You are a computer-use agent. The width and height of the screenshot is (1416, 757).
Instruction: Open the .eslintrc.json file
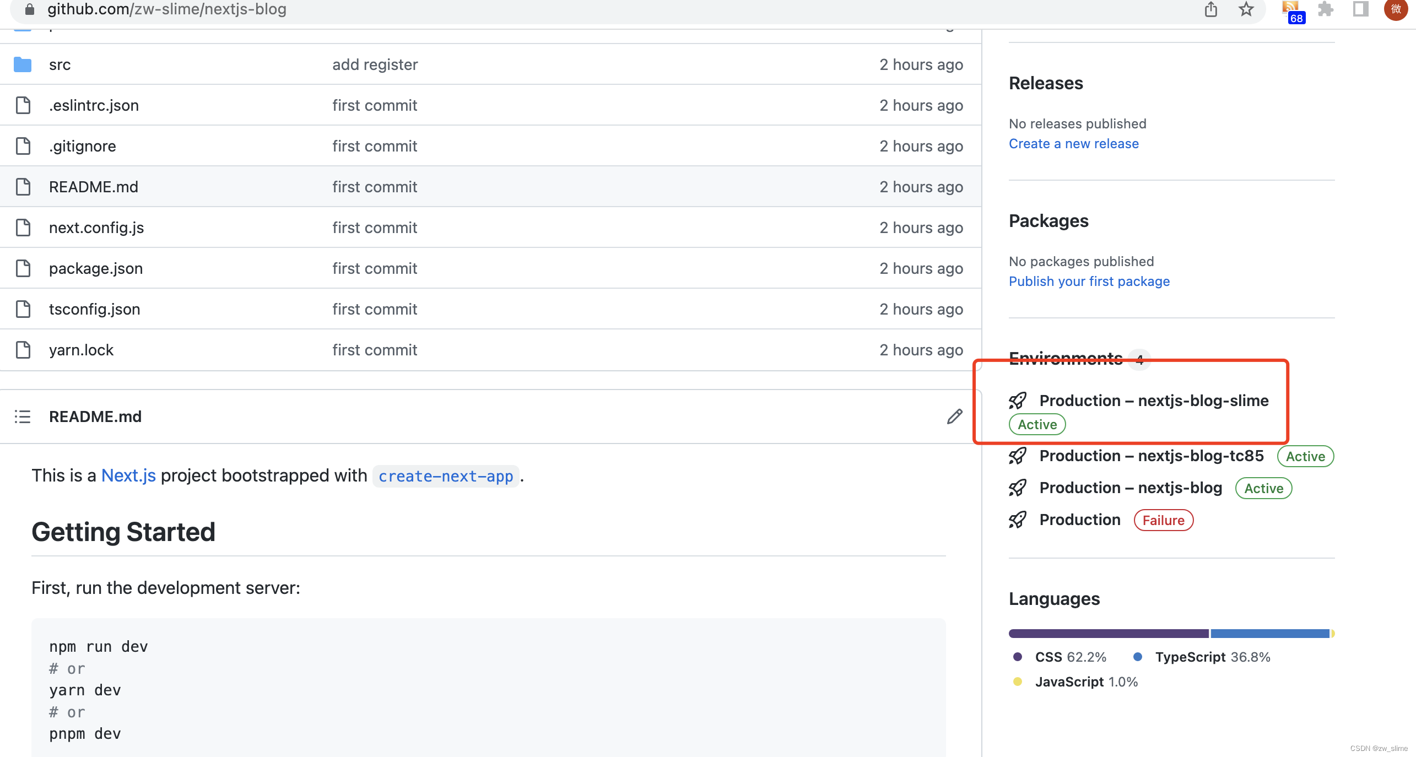click(94, 105)
